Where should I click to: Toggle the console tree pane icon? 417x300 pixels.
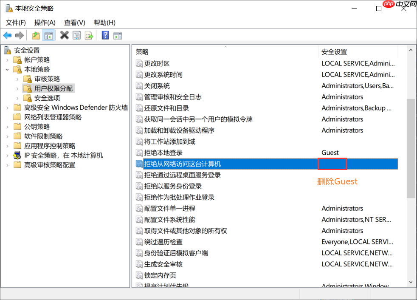pyautogui.click(x=48, y=35)
